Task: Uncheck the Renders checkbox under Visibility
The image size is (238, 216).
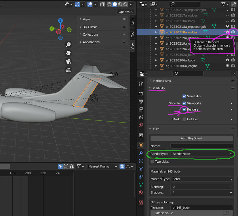Action: click(x=184, y=109)
